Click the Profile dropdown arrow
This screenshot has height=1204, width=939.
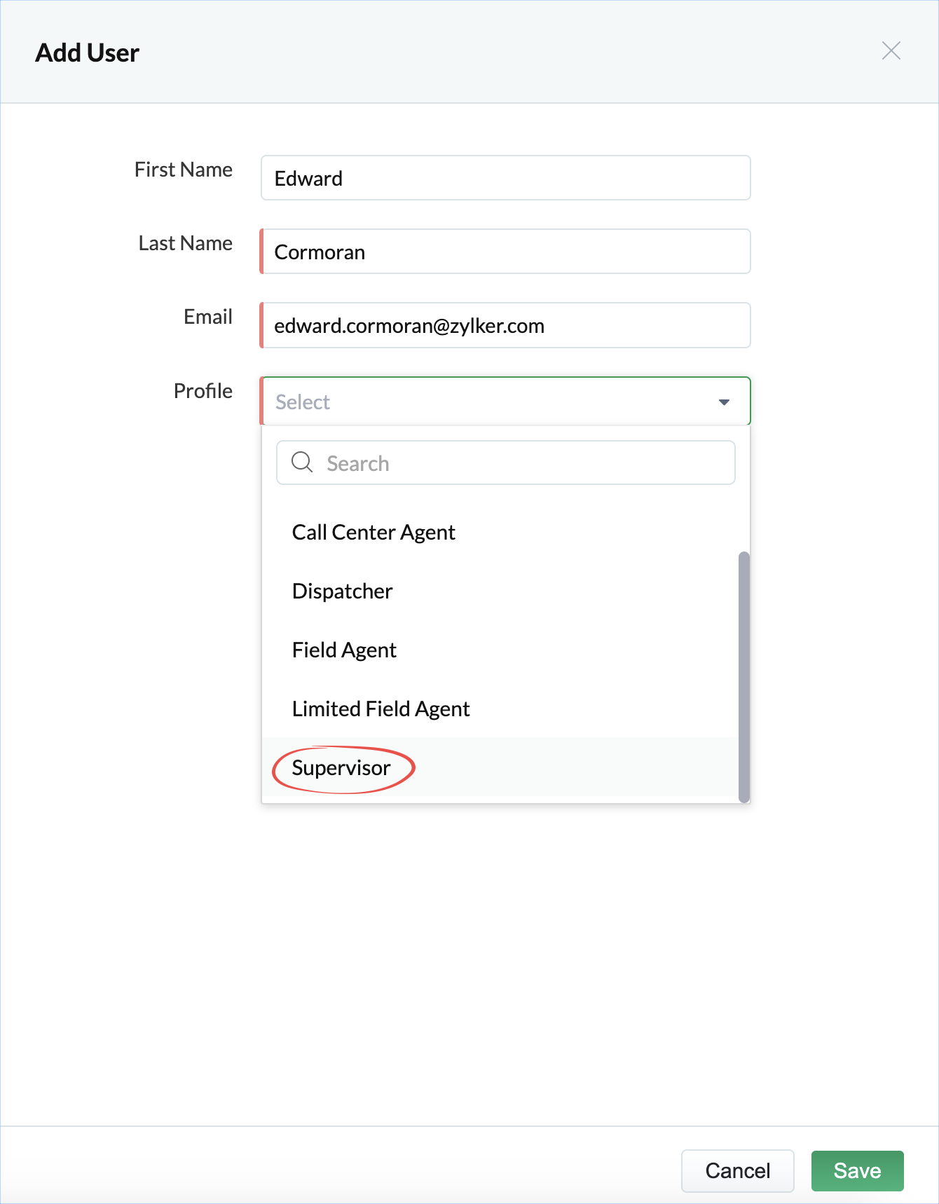tap(724, 402)
